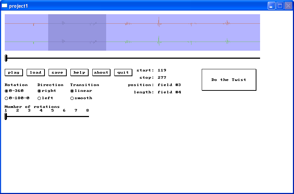Click the play button

tap(13, 73)
